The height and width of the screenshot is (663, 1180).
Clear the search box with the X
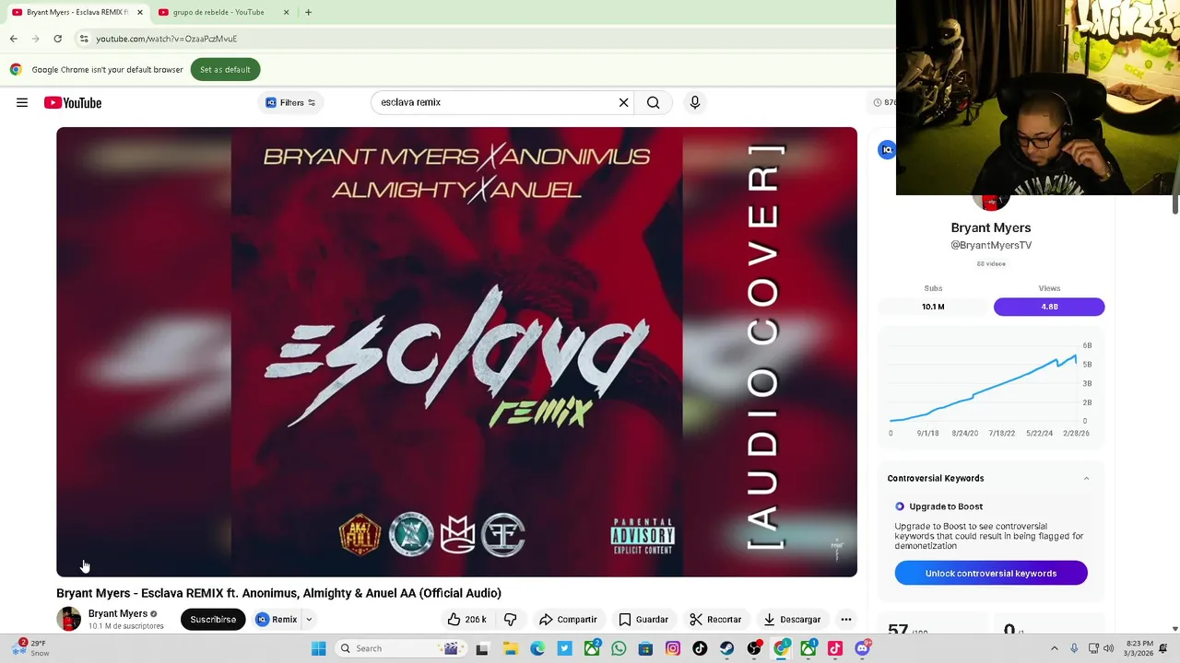point(623,102)
